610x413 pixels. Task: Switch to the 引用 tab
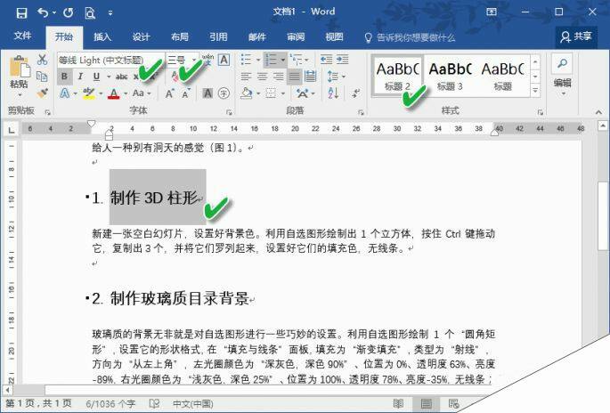218,37
